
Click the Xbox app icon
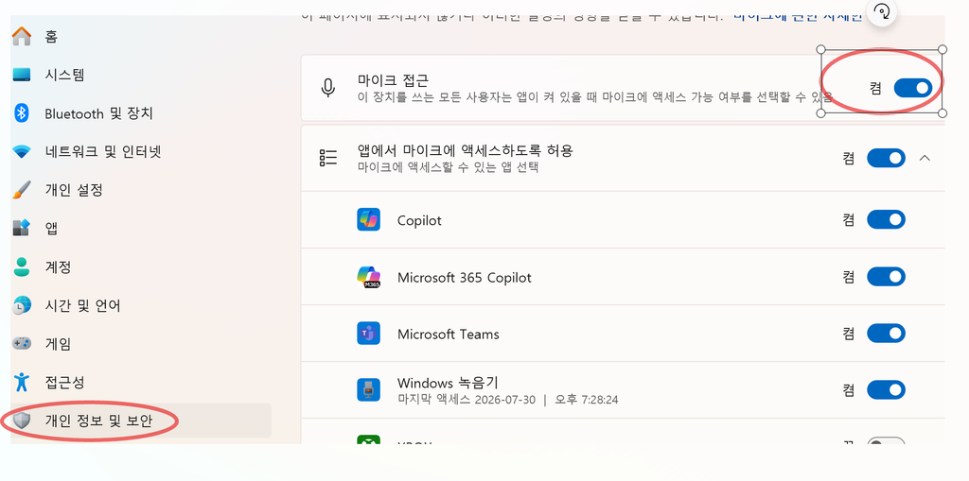coord(368,439)
